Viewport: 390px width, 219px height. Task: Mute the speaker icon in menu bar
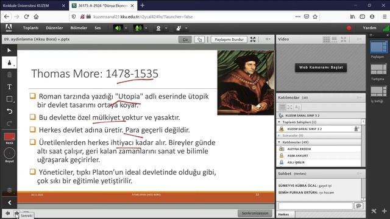point(118,28)
